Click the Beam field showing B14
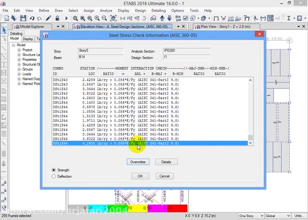The width and height of the screenshot is (308, 220). (100, 57)
